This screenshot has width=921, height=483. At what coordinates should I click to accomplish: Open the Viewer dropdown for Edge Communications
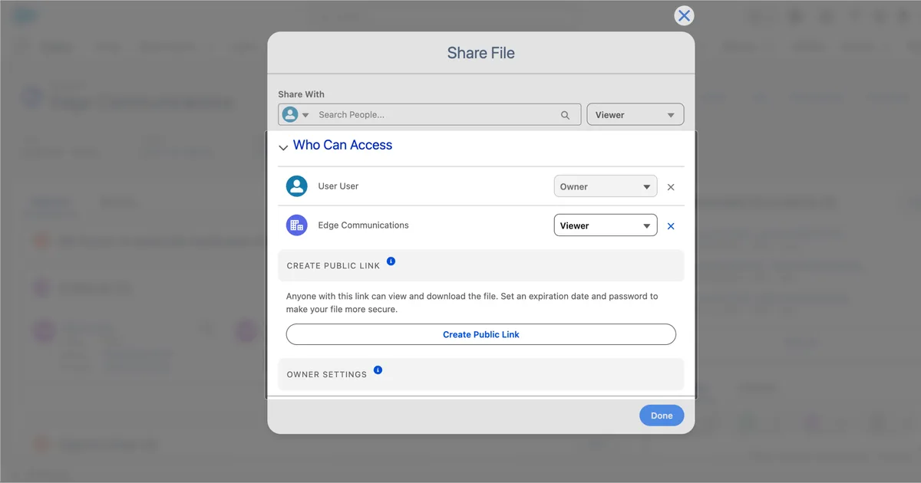606,225
